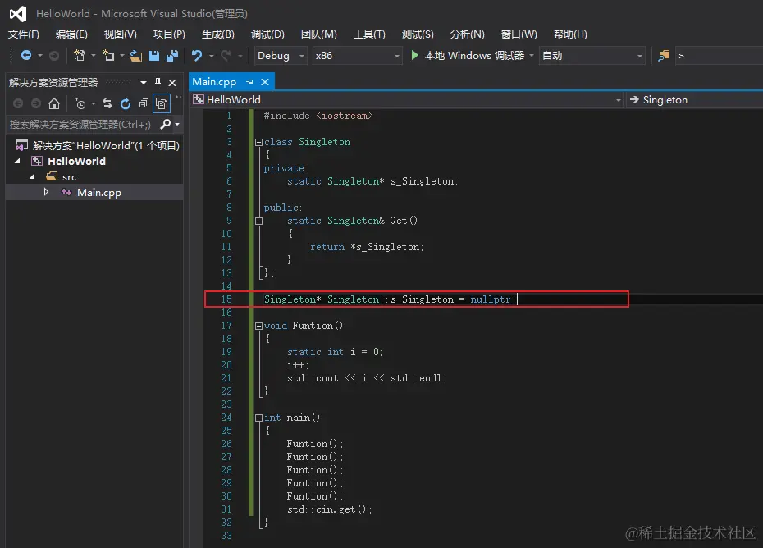Switch to the Main.cpp editor tab
Image resolution: width=763 pixels, height=548 pixels.
[214, 82]
